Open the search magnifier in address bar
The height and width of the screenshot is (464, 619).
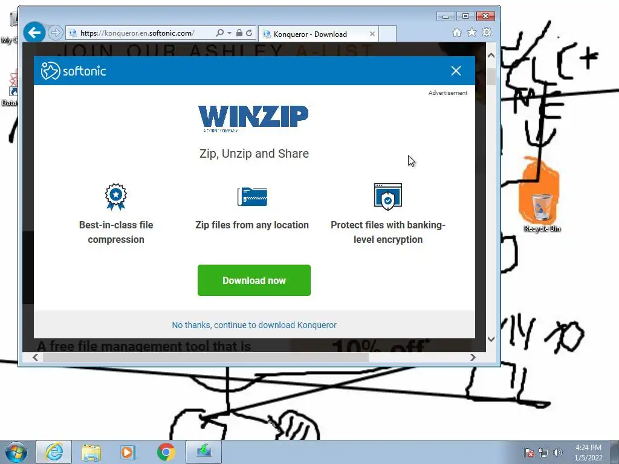220,33
